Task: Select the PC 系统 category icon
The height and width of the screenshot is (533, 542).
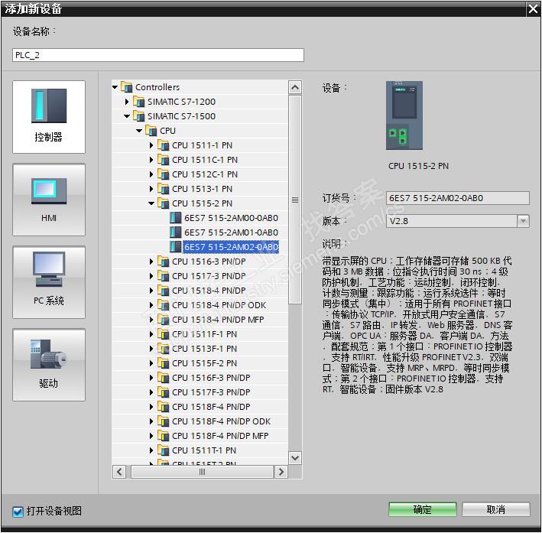Action: (x=49, y=282)
